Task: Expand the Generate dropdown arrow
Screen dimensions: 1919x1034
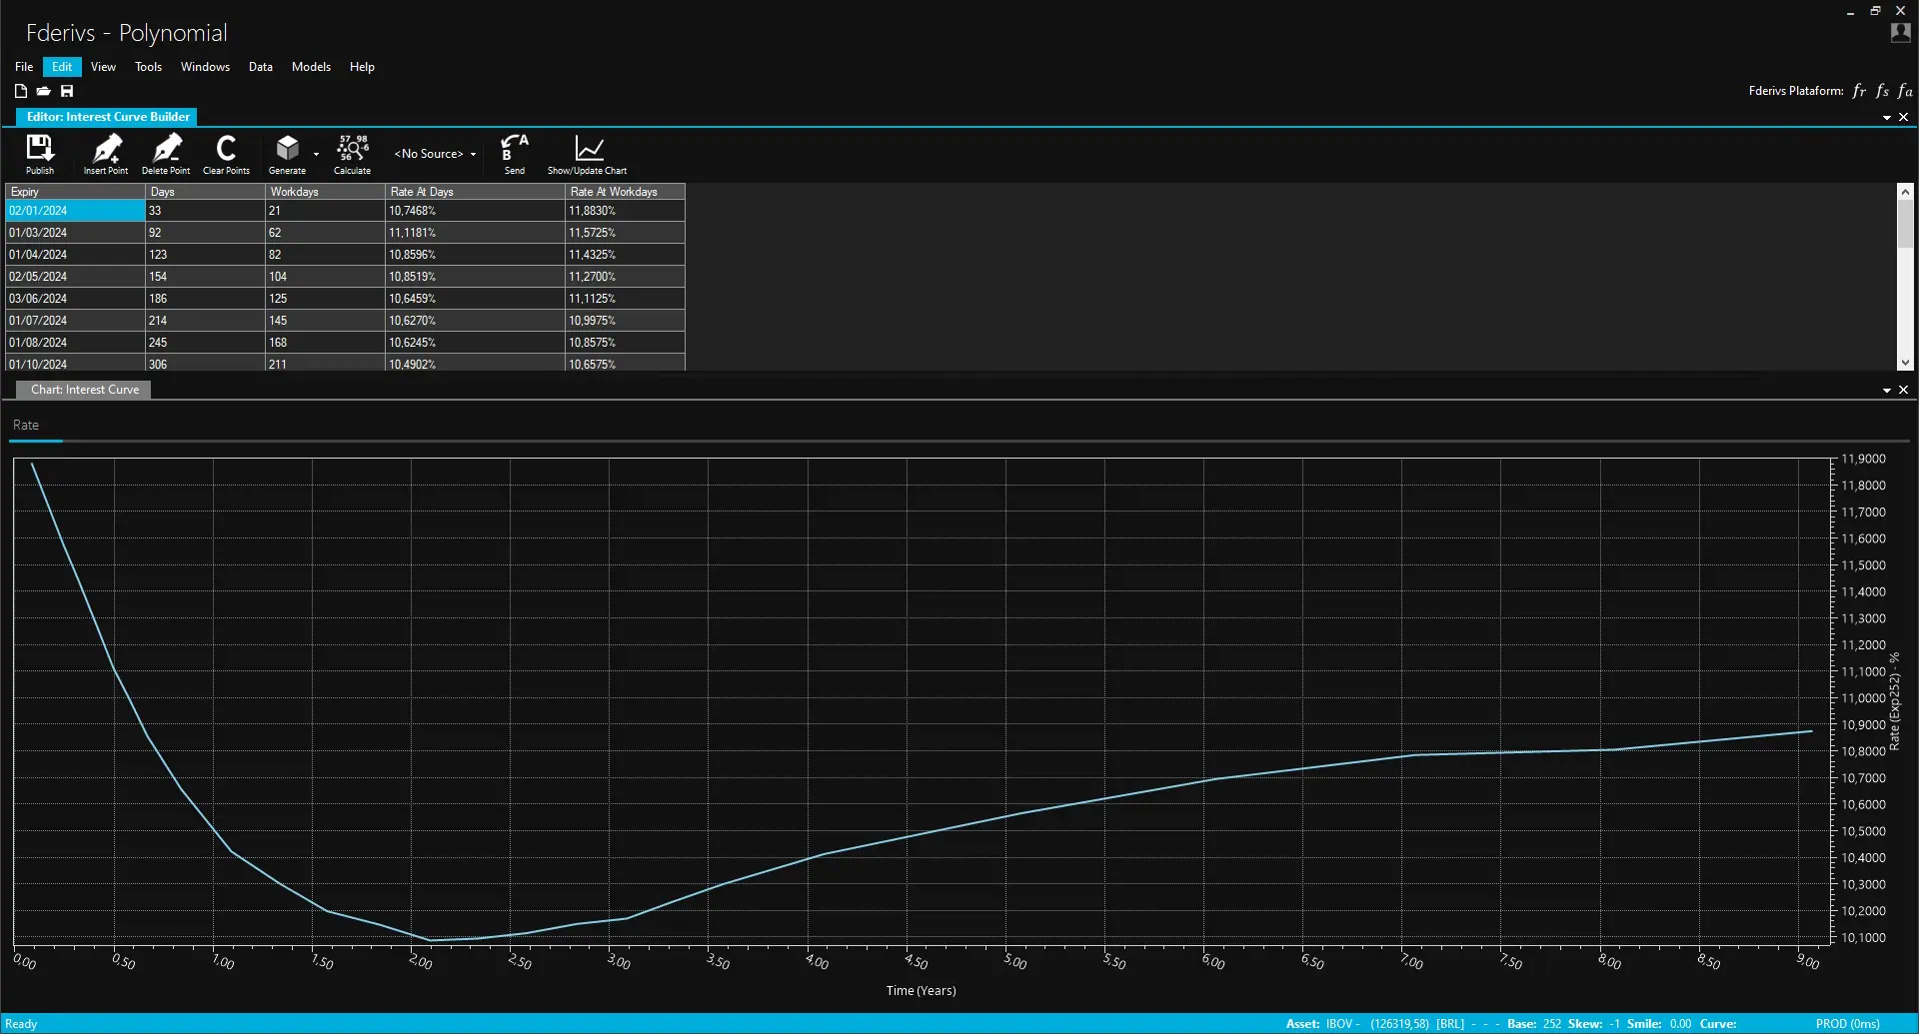Action: (316, 155)
